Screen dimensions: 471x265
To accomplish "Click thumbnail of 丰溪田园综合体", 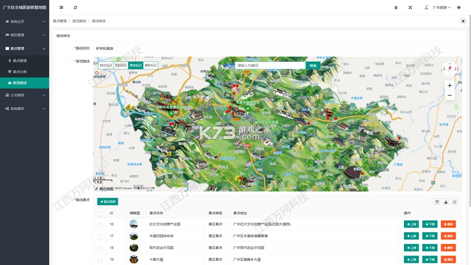I will (x=134, y=236).
